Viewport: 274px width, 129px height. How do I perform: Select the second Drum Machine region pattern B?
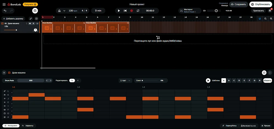click(x=107, y=27)
